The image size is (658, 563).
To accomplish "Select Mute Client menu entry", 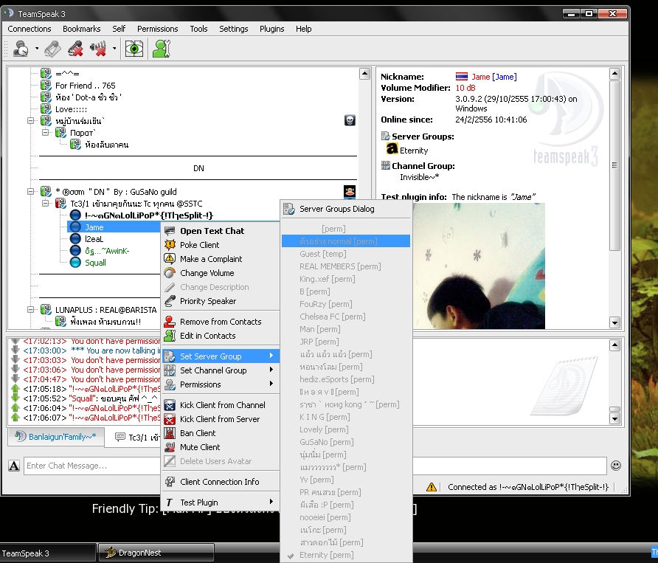I will 221,447.
